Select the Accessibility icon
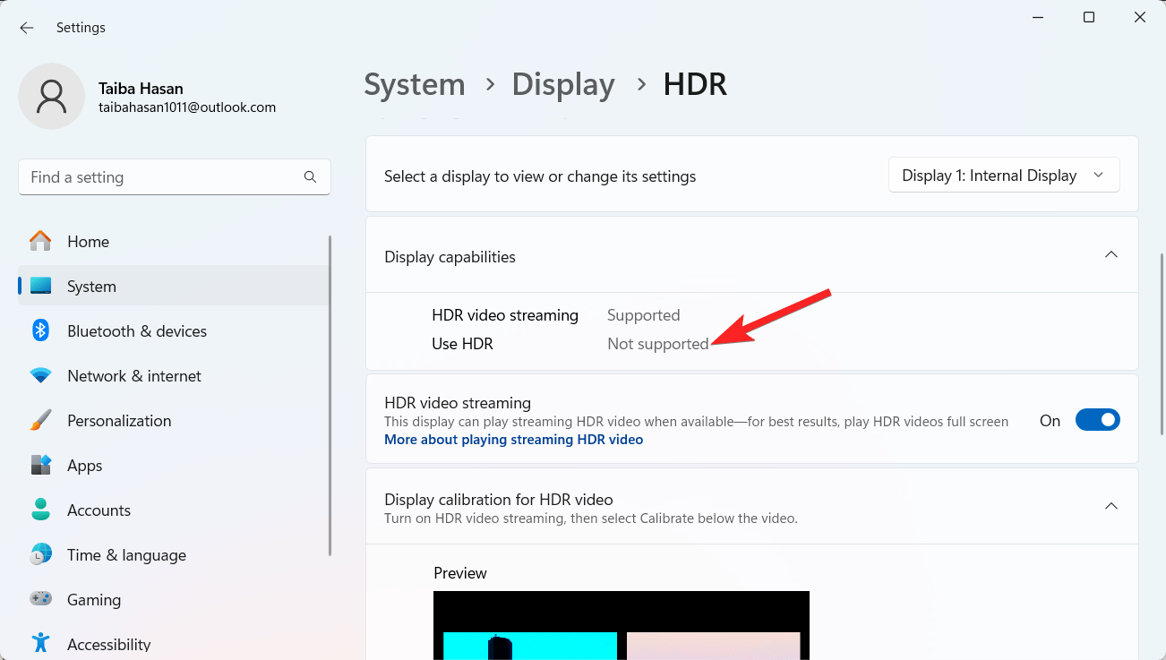Screen dimensions: 1166x660 click(40, 643)
